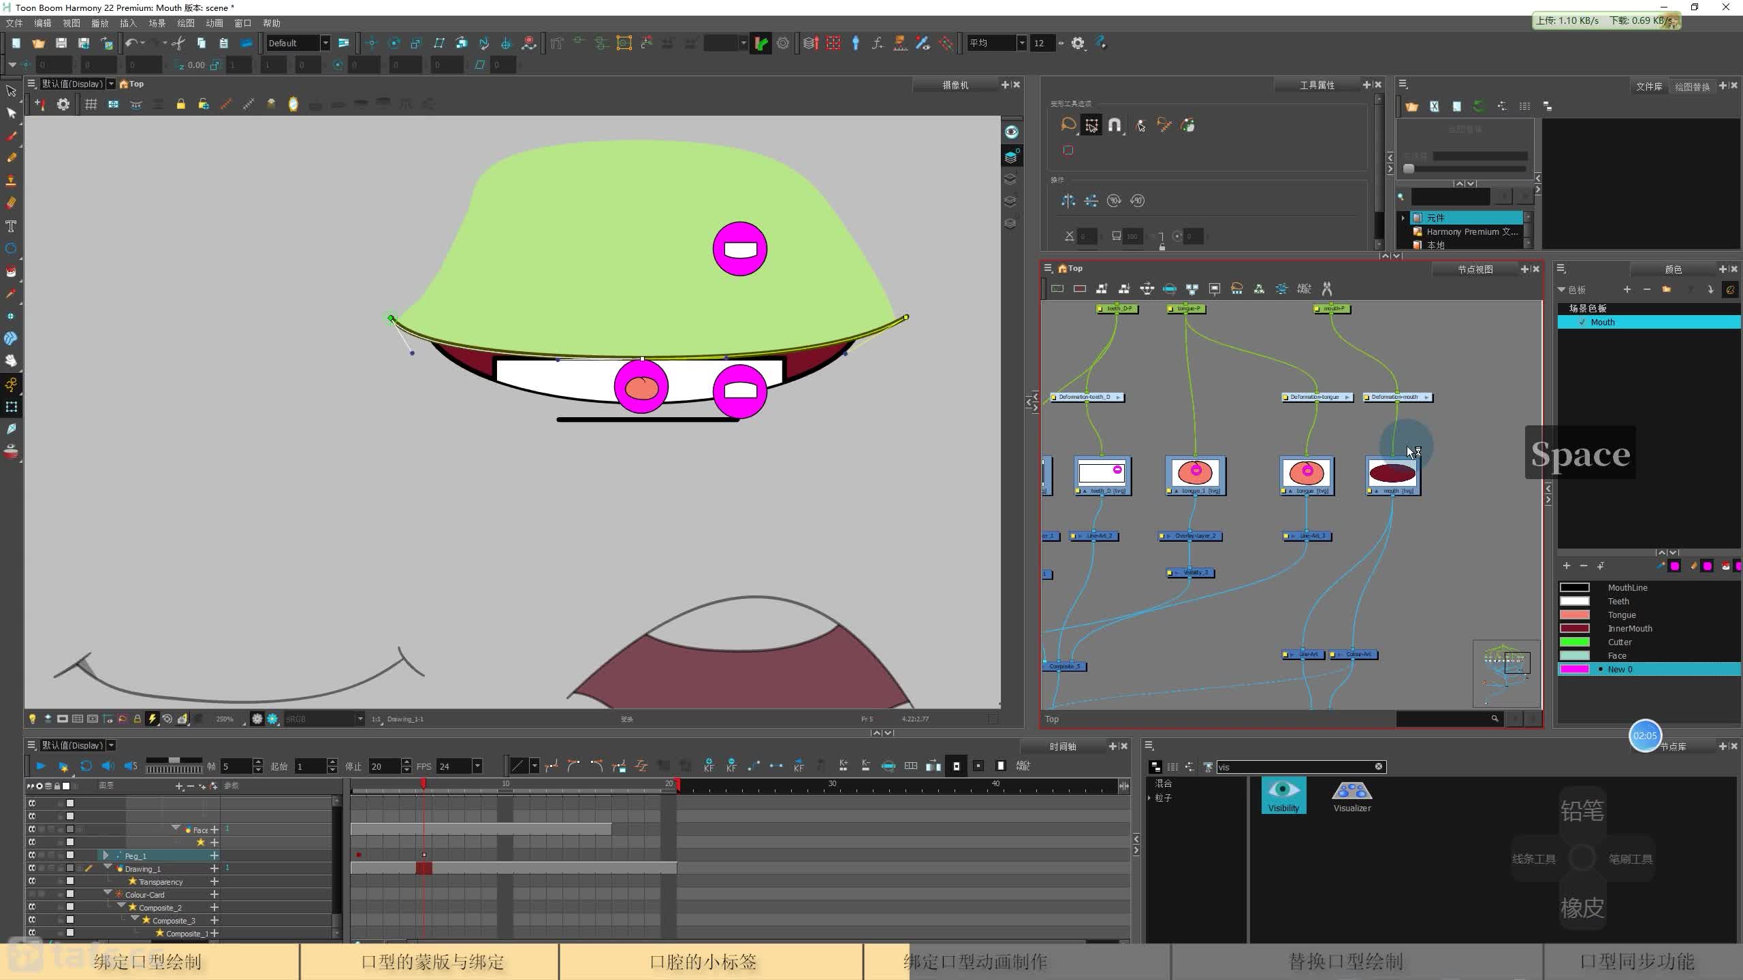The width and height of the screenshot is (1743, 980).
Task: Click the cable cutter icon in node view toolbar
Action: [1327, 289]
